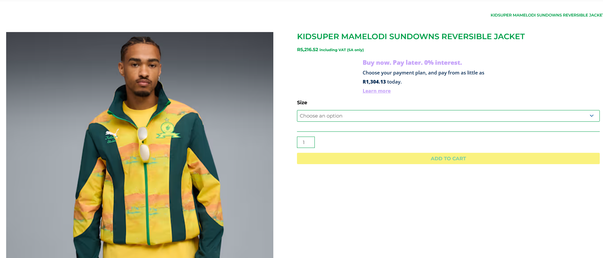Click the chevron arrow in Size selector
Screen dimensions: 603x258
[592, 116]
